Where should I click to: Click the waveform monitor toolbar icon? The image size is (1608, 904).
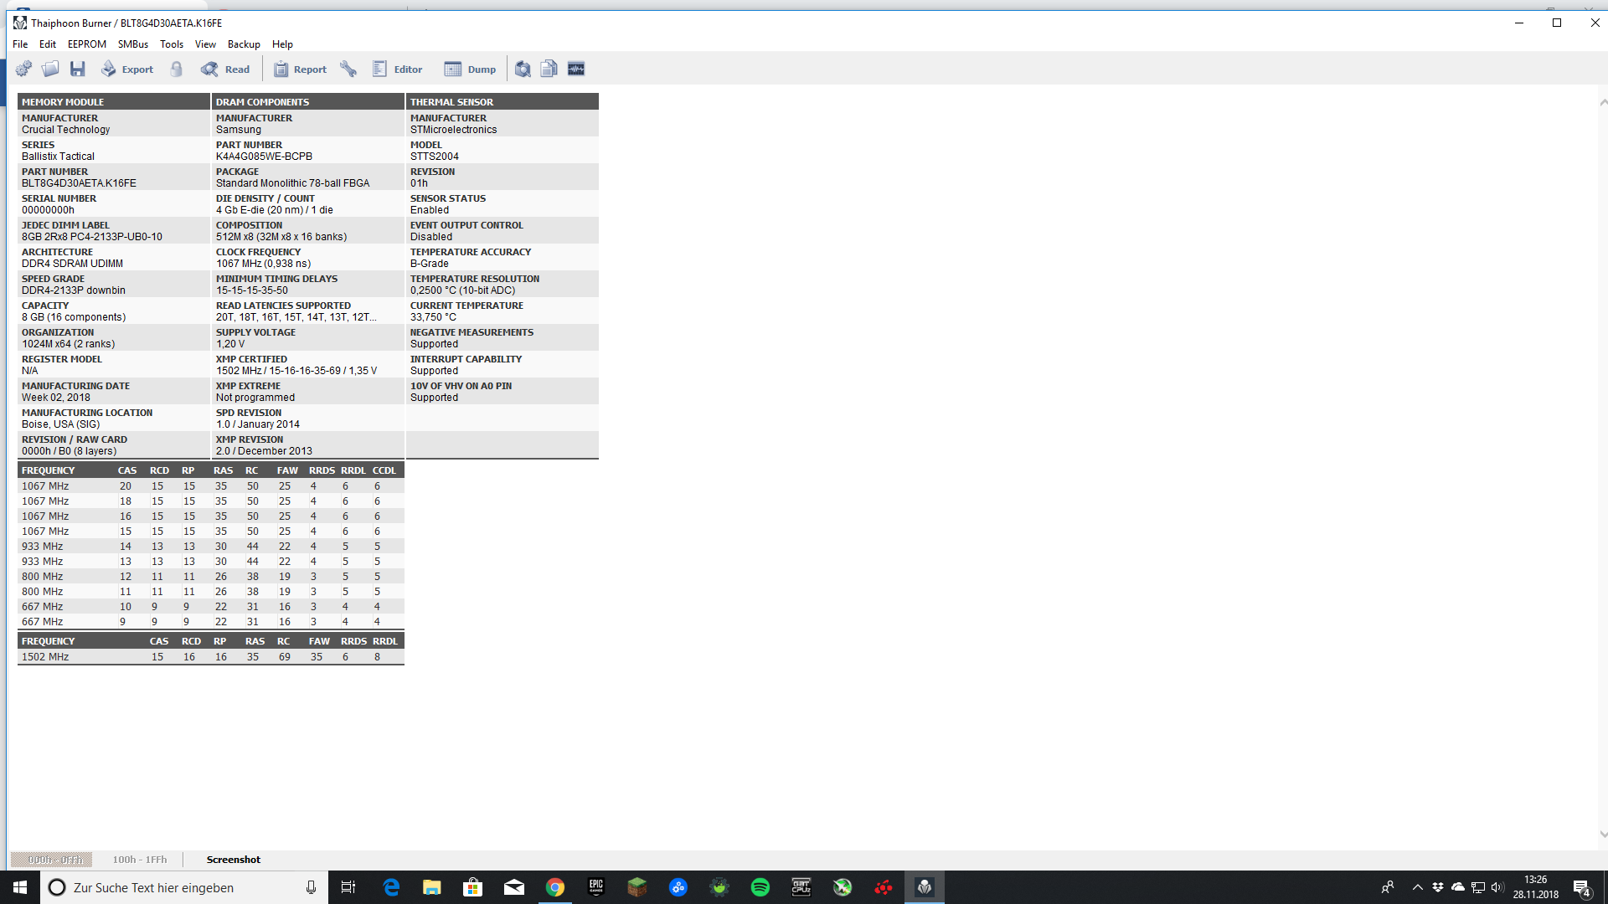point(576,69)
